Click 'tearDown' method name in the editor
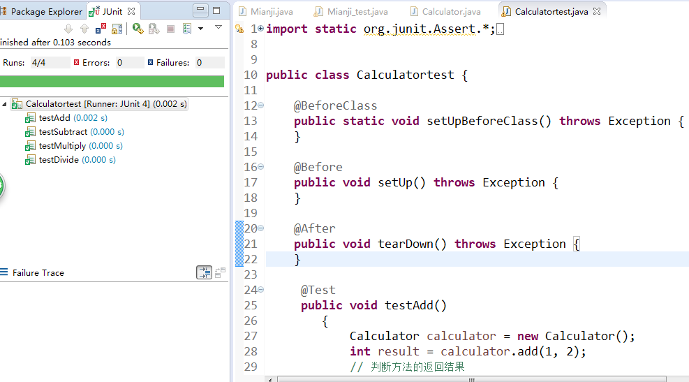Screen dimensions: 689x382 [x=406, y=244]
